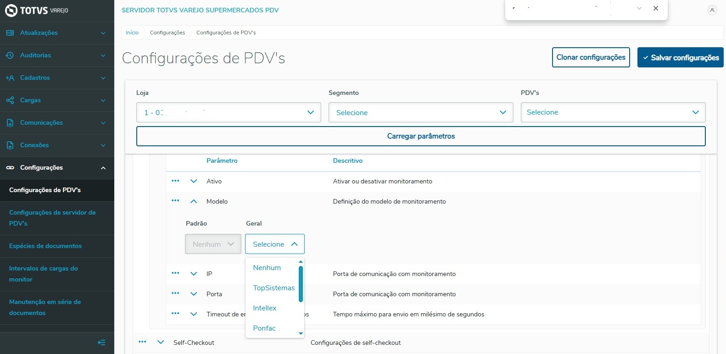Open the PDV's dropdown
Viewport: 726px width, 354px height.
(x=613, y=112)
